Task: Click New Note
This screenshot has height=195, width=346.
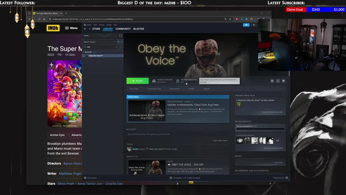Action: coord(279,162)
